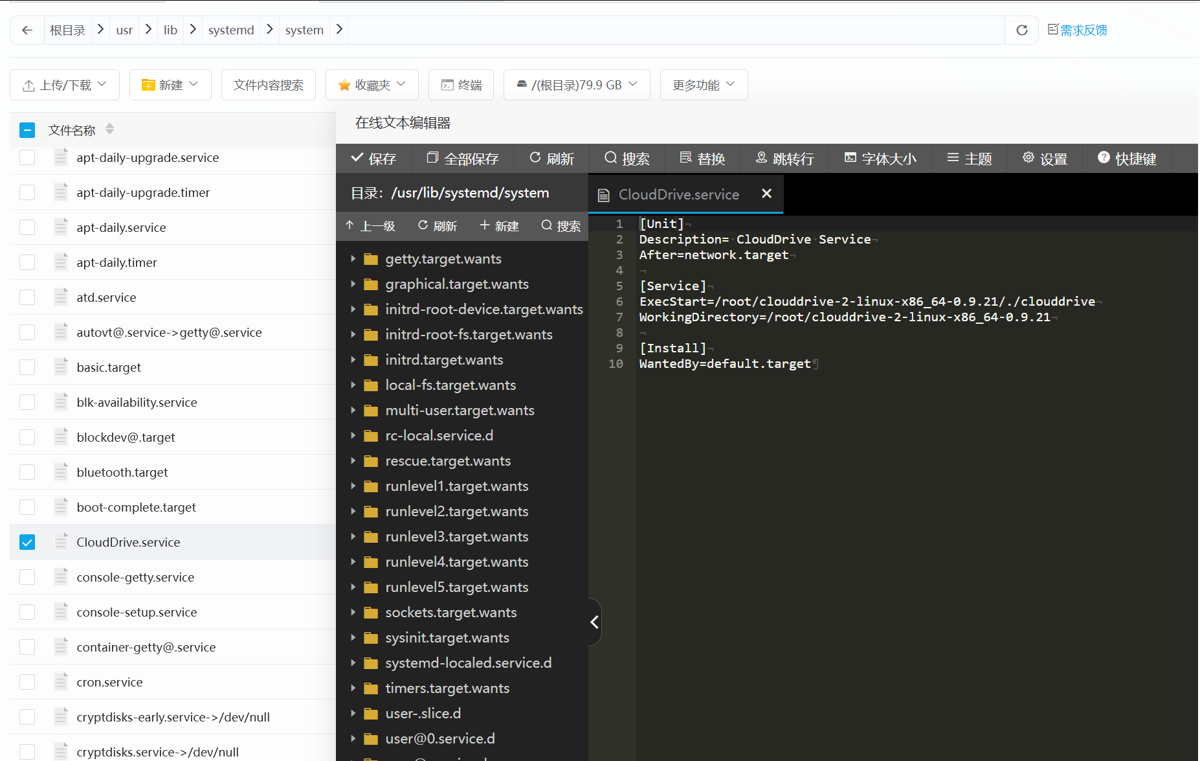The height and width of the screenshot is (761, 1200).
Task: Toggle the select-all checkbox in file header
Action: [x=27, y=130]
